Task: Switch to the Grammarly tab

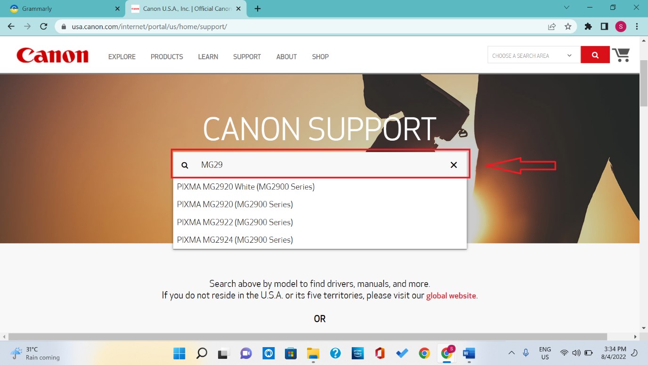Action: 63,8
